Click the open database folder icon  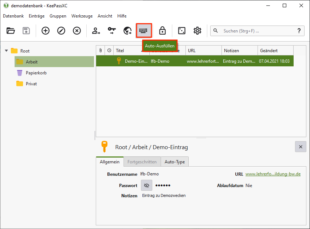(x=11, y=31)
